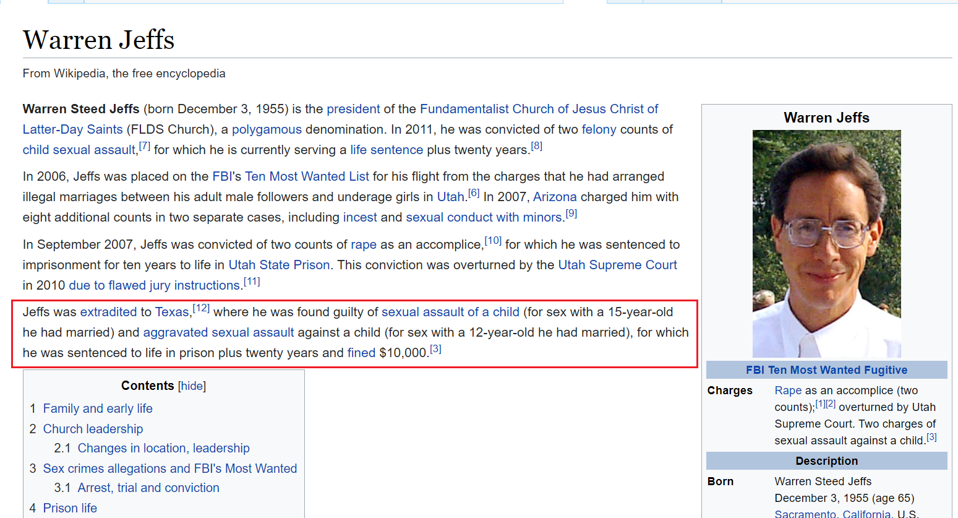Image resolution: width=958 pixels, height=518 pixels.
Task: Open 'sexual assault of a child' link
Action: point(450,312)
